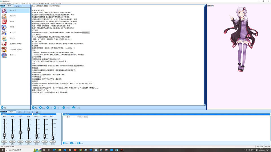Screen dimensions: 271x152
Task: Click the 'ABEMA TIMES' line in editor
Action: 37,41
